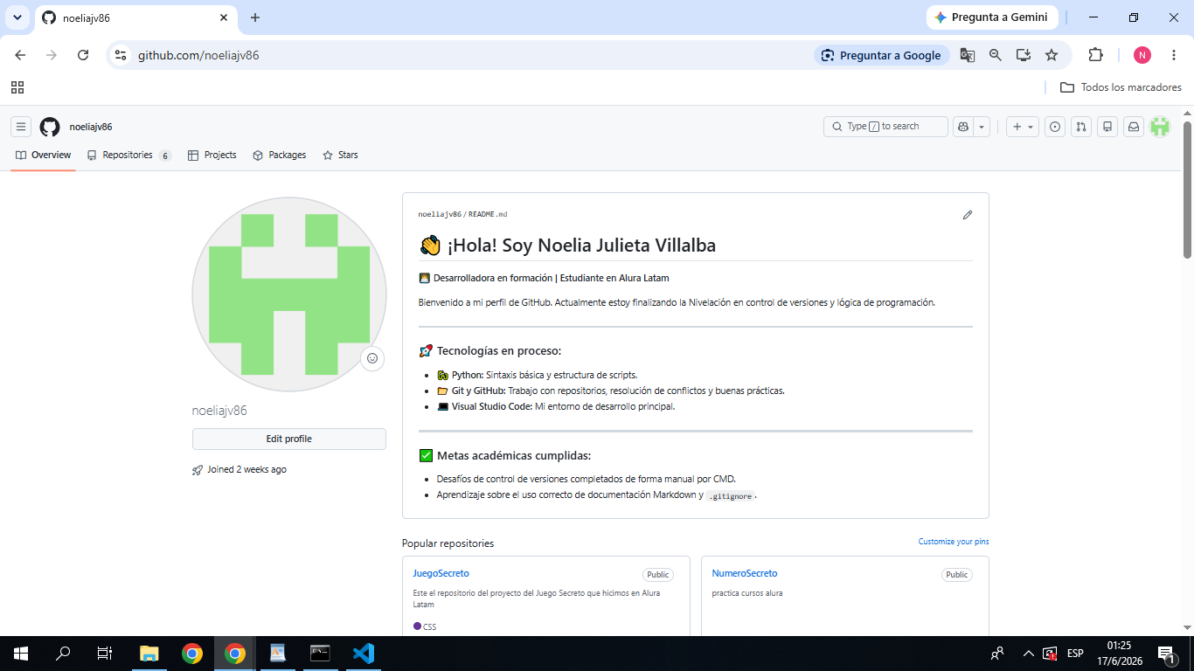Open the NumeroSecreto repository link

coord(744,573)
